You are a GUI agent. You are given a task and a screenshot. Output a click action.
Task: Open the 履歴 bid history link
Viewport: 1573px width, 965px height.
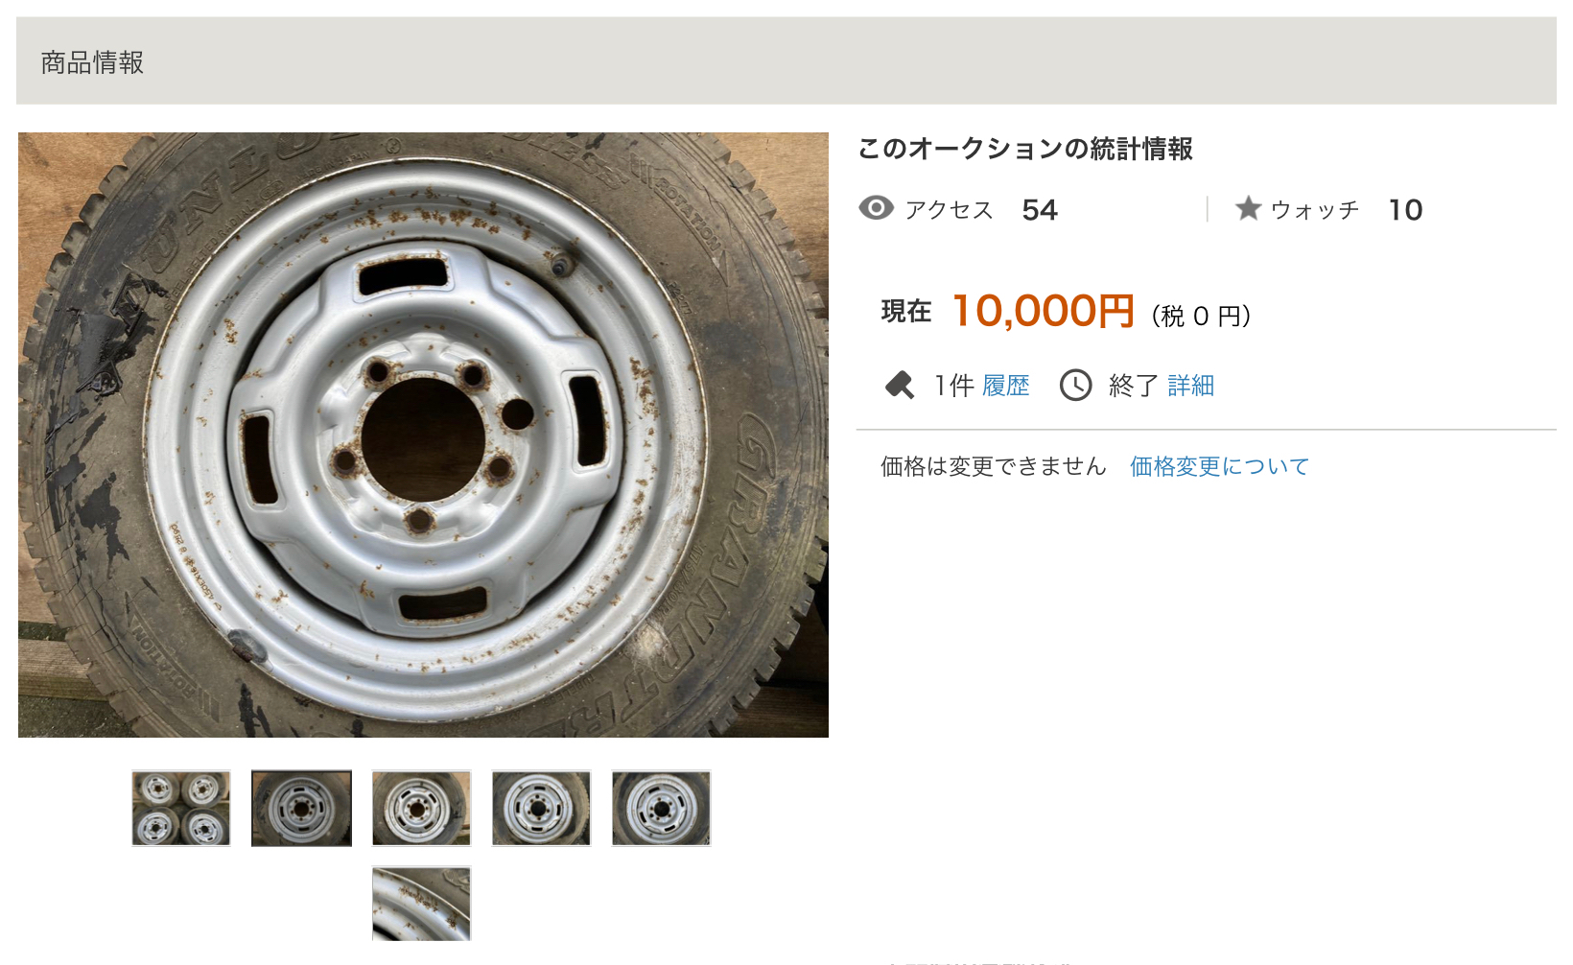(x=1006, y=386)
